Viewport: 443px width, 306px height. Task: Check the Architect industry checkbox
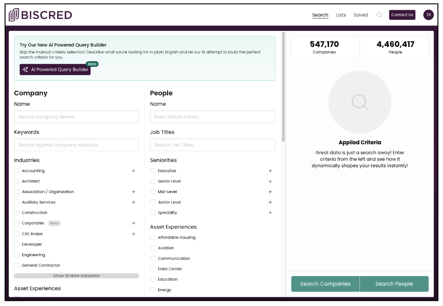(17, 182)
